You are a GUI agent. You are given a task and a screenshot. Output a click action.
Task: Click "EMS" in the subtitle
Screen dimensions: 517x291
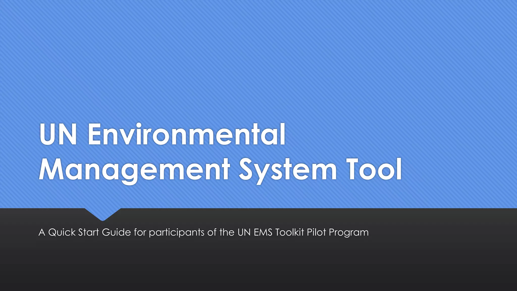263,232
